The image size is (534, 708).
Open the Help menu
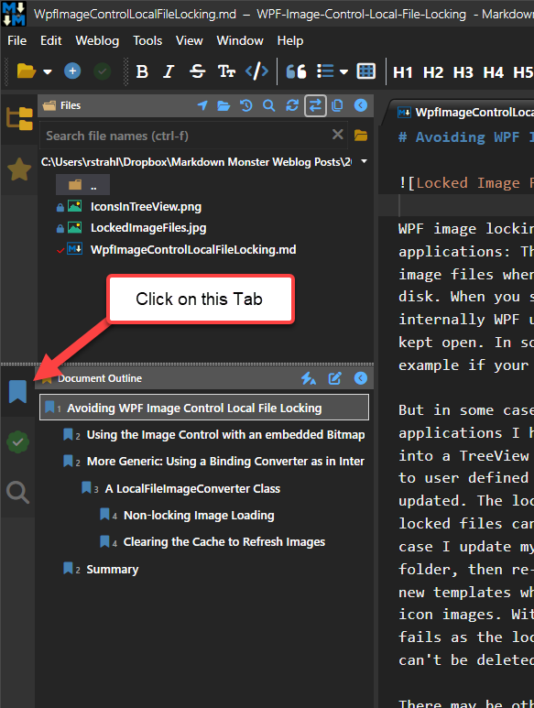click(289, 40)
